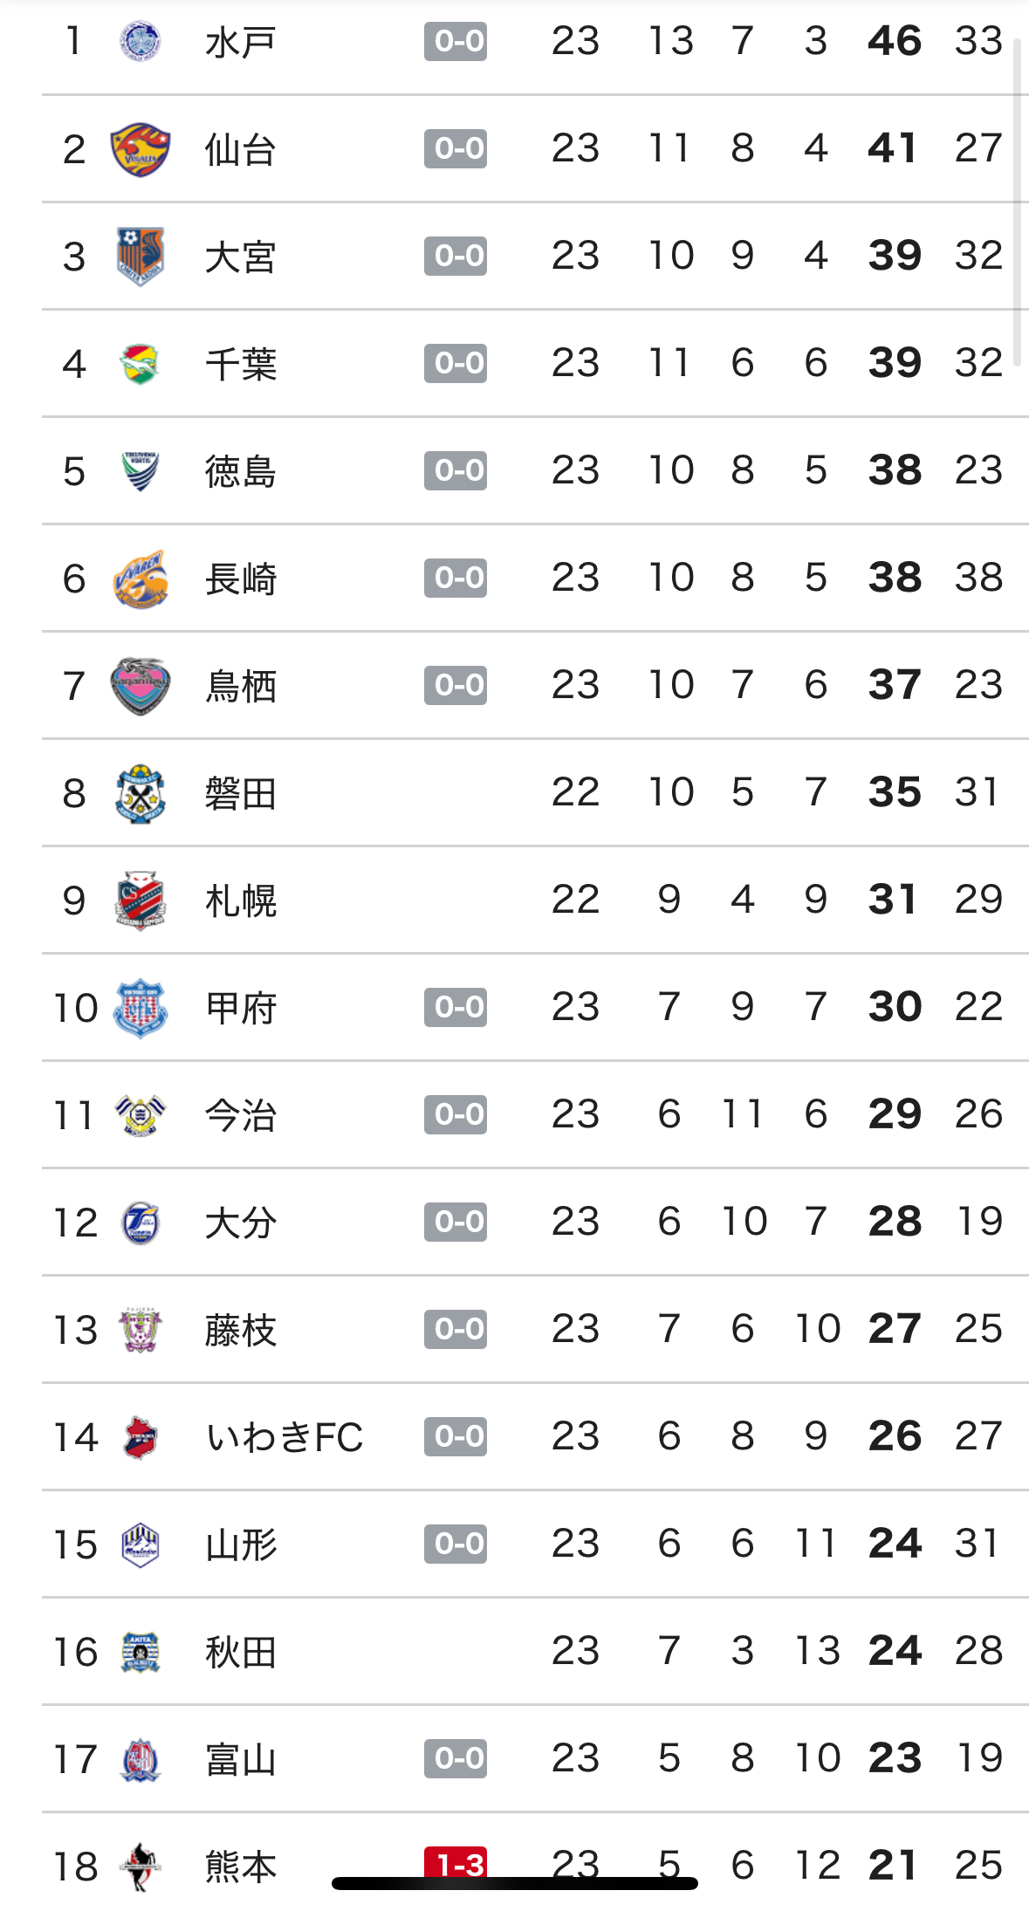Select the 大宮 club emblem
Viewport: 1029px width, 1911px height.
pyautogui.click(x=140, y=257)
